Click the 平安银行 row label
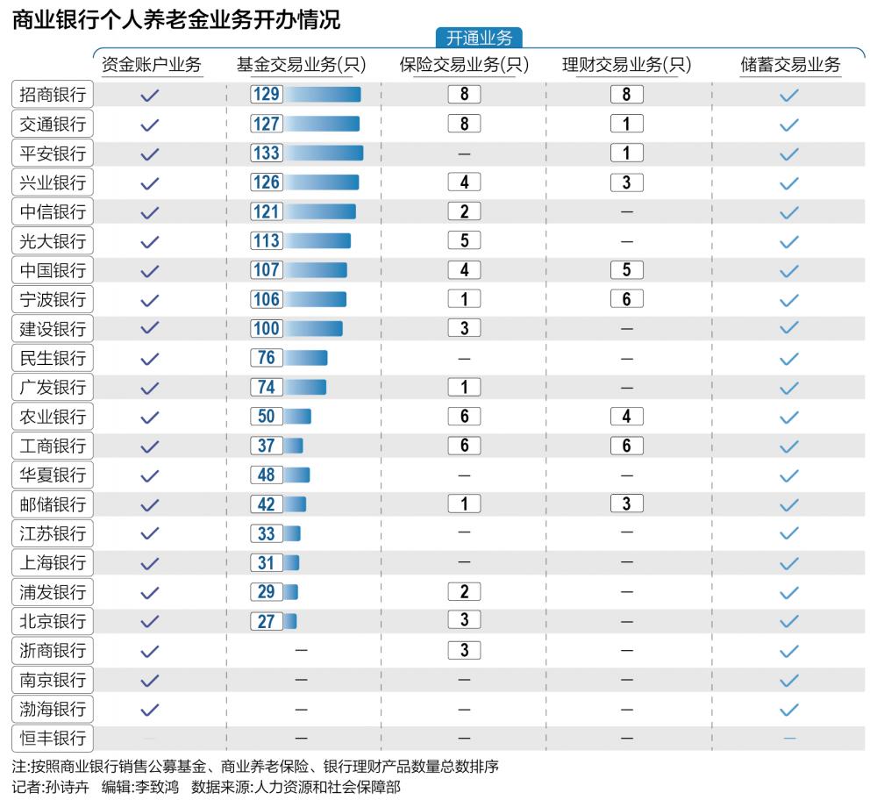The image size is (877, 800). click(53, 153)
